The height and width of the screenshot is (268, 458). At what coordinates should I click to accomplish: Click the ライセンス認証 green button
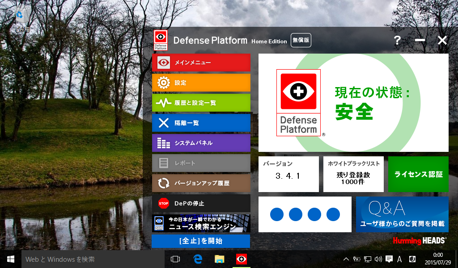(x=418, y=174)
